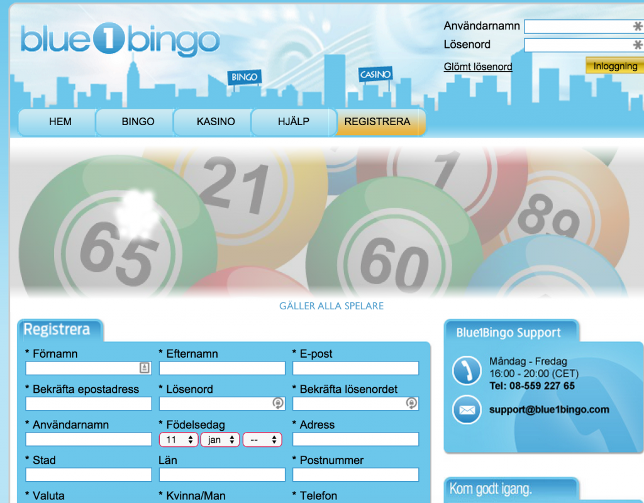Go to the HEM tab
Viewport: 644px width, 503px height.
coord(60,122)
